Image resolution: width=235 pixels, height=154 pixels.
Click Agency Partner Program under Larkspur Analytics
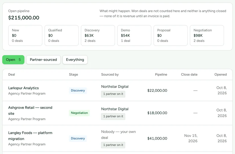click(x=27, y=94)
